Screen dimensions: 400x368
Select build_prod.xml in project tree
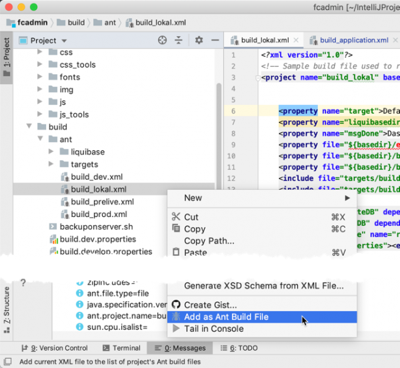99,214
